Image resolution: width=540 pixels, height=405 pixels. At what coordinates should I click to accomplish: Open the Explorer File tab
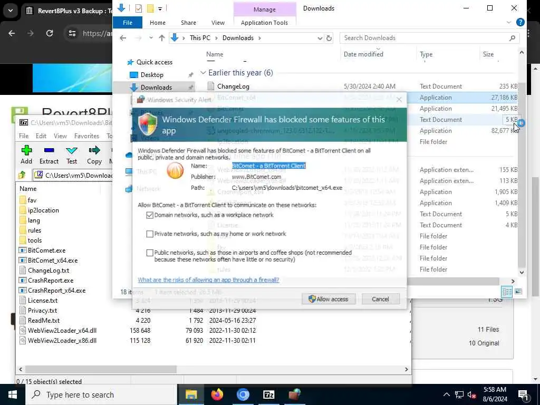coord(128,22)
